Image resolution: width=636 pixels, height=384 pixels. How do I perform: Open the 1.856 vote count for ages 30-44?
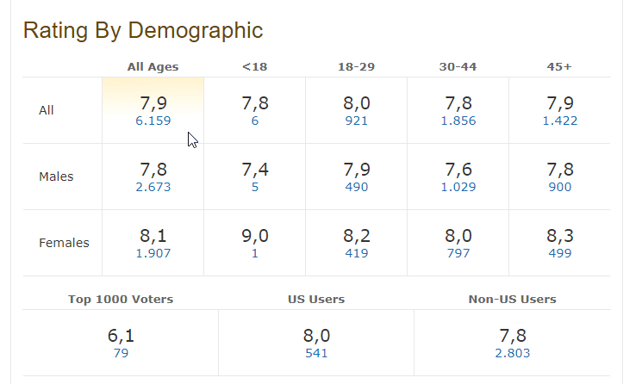click(x=458, y=121)
